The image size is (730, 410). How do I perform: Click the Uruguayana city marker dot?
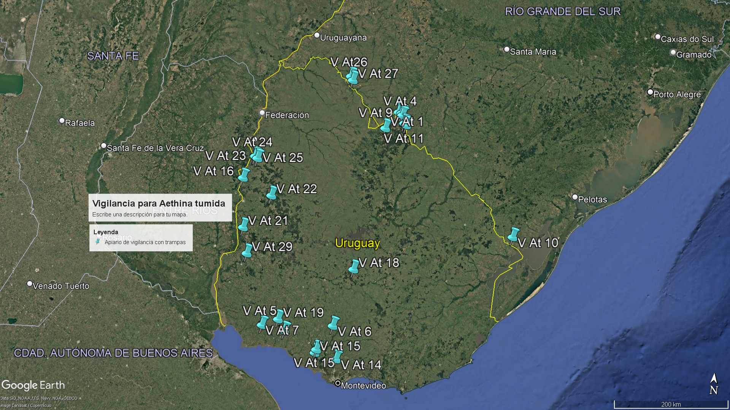point(317,35)
